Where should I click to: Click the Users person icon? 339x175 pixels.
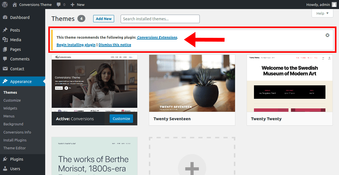tap(5, 169)
